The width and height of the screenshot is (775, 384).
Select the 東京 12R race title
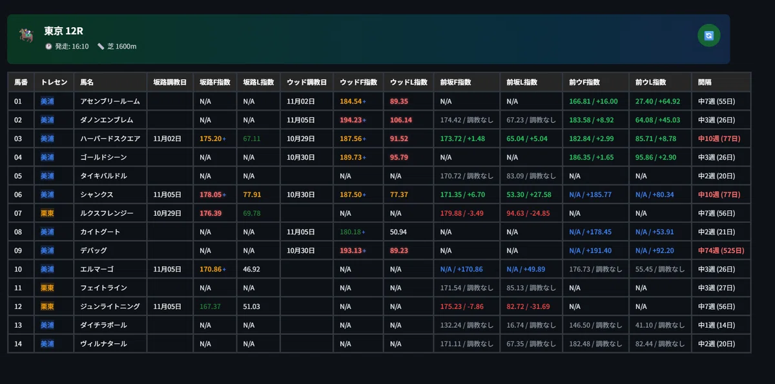64,31
